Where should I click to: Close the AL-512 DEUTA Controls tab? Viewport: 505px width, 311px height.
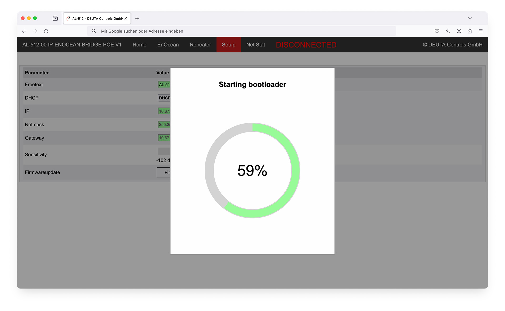(x=126, y=18)
